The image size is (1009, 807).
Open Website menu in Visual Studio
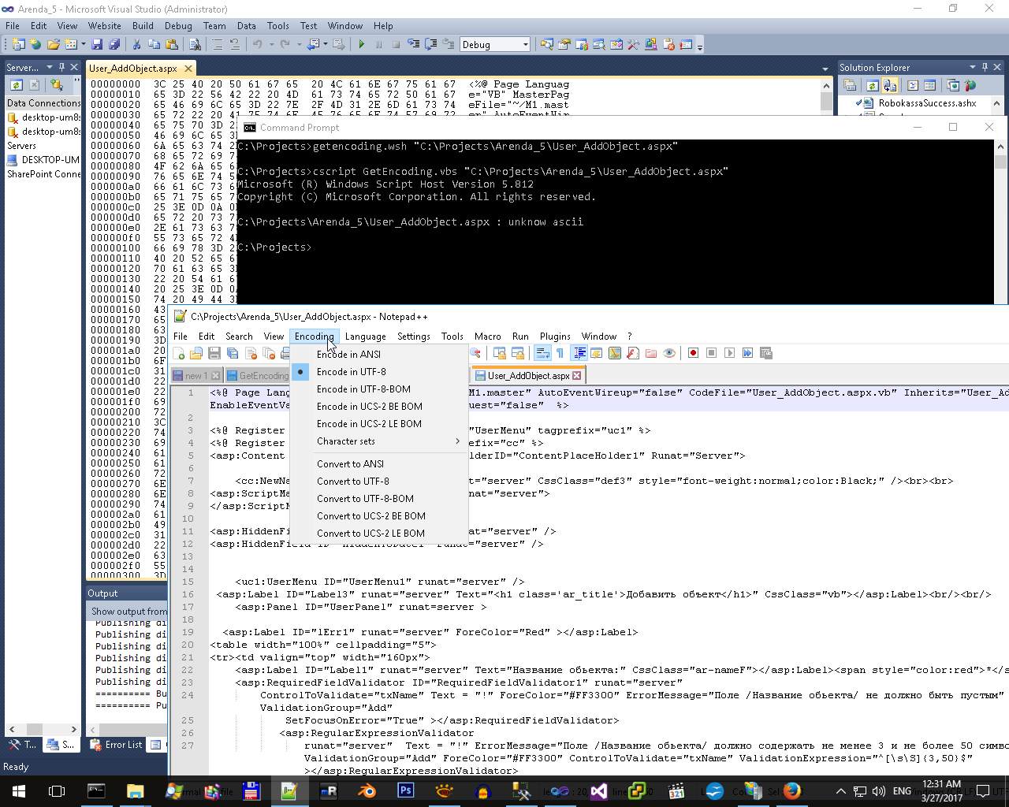tap(105, 26)
